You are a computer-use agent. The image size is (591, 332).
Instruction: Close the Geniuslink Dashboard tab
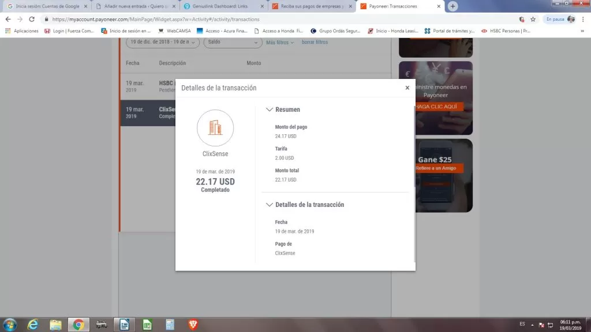[262, 6]
